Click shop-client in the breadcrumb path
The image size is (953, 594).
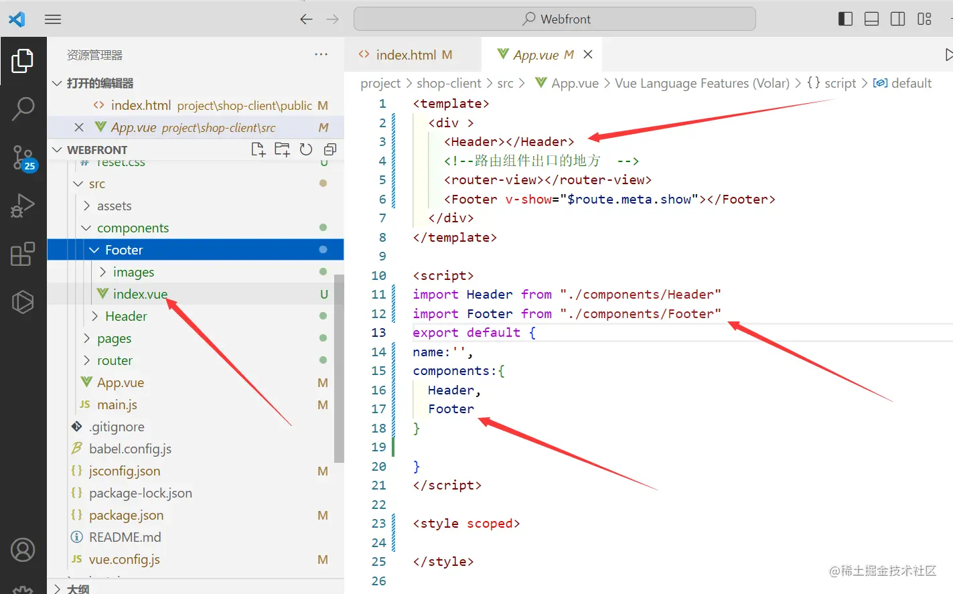point(449,83)
